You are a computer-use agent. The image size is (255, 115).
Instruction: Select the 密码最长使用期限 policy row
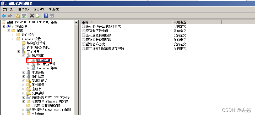pyautogui.click(x=99, y=40)
